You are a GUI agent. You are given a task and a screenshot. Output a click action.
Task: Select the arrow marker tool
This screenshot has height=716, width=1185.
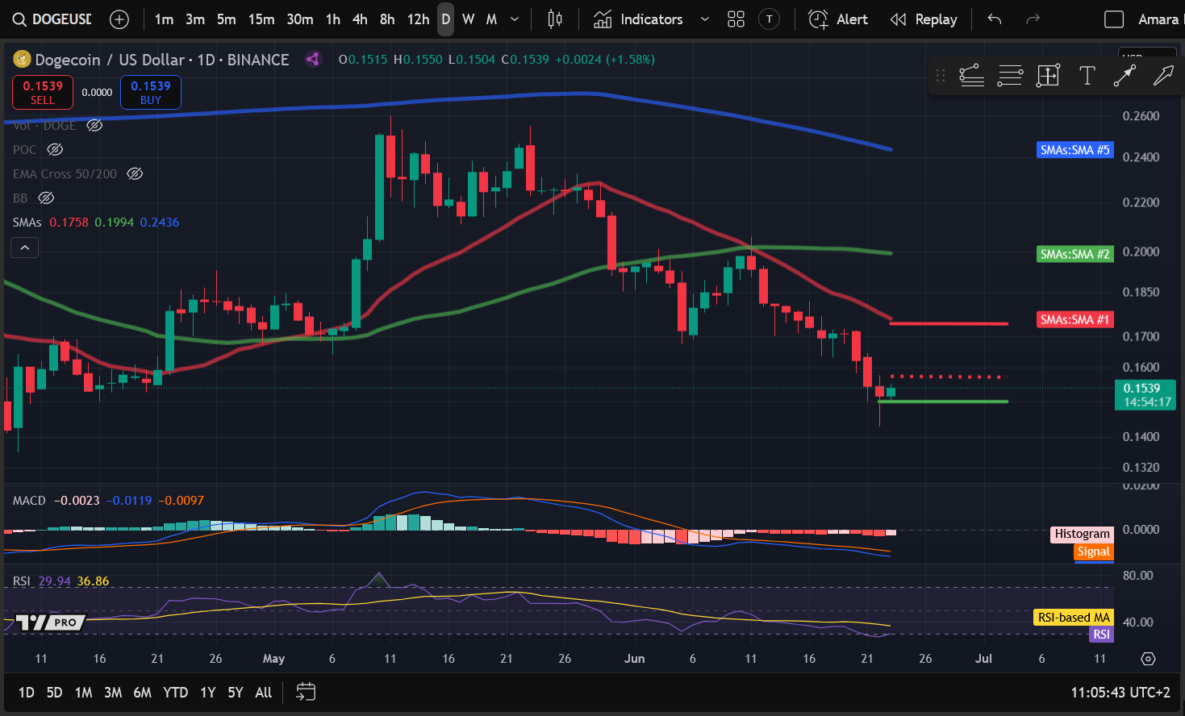[x=1163, y=76]
